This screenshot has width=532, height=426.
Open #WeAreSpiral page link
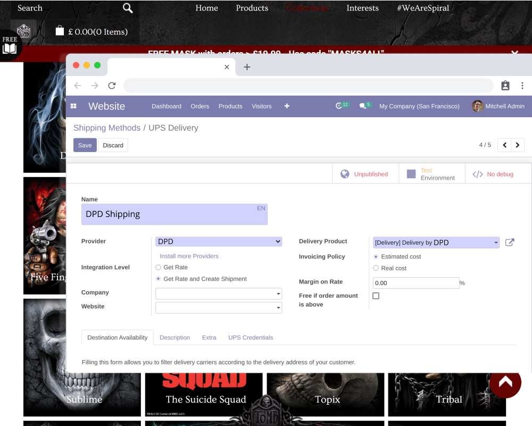(x=423, y=8)
